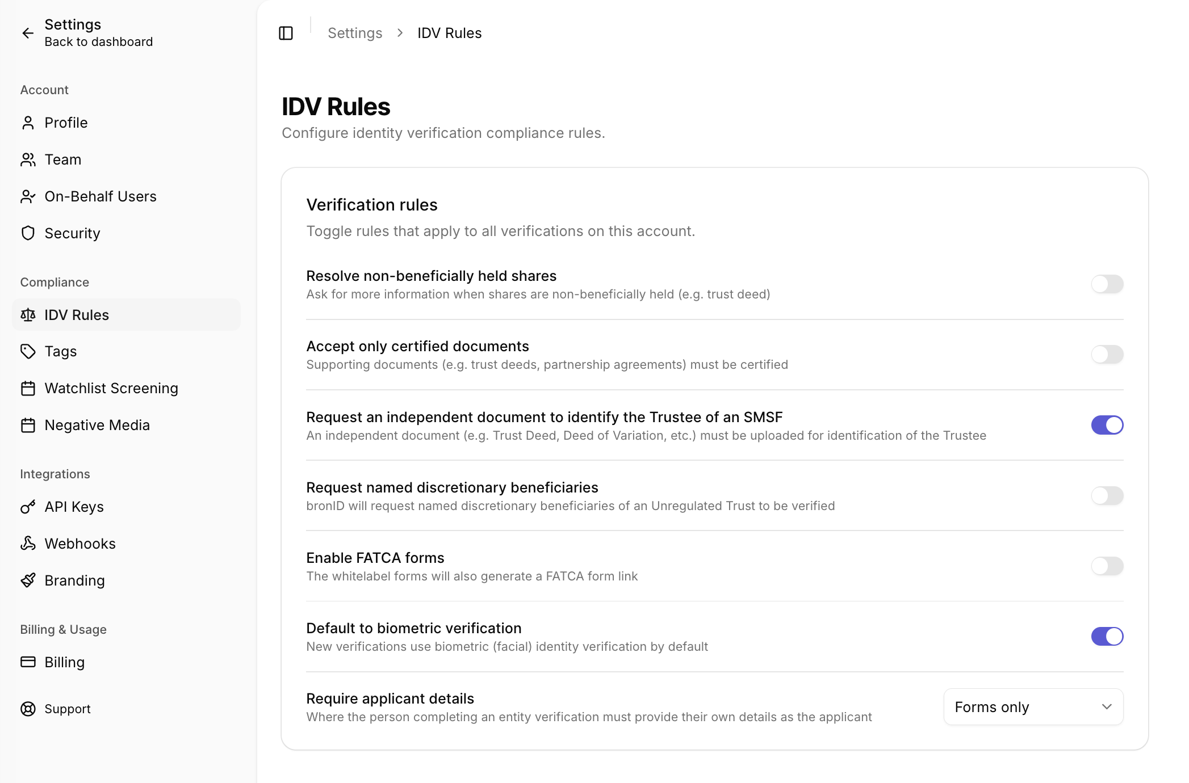
Task: Toggle the sidebar panel icon
Action: (286, 33)
